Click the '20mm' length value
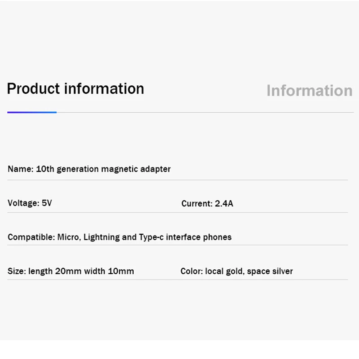The height and width of the screenshot is (359, 359). 68,271
